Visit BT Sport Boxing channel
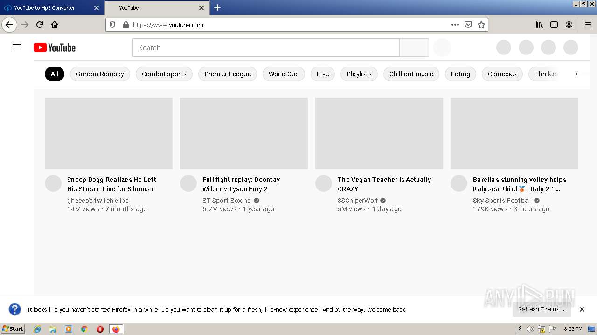Viewport: 597px width, 335px height. tap(227, 201)
